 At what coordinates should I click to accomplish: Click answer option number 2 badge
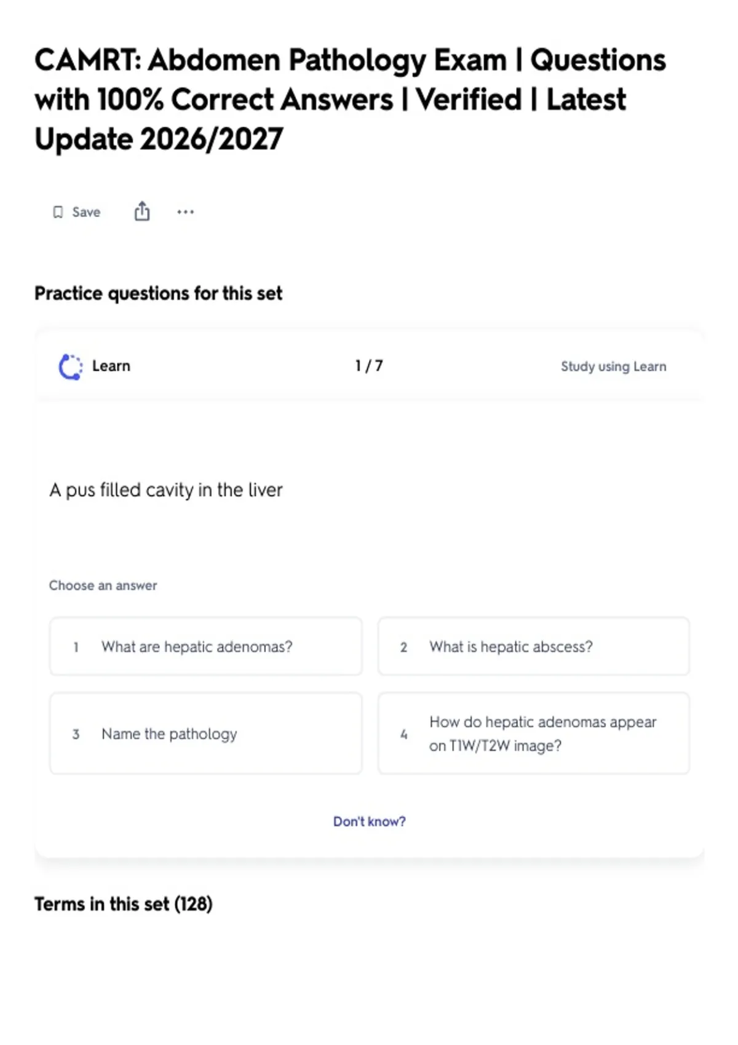[403, 647]
